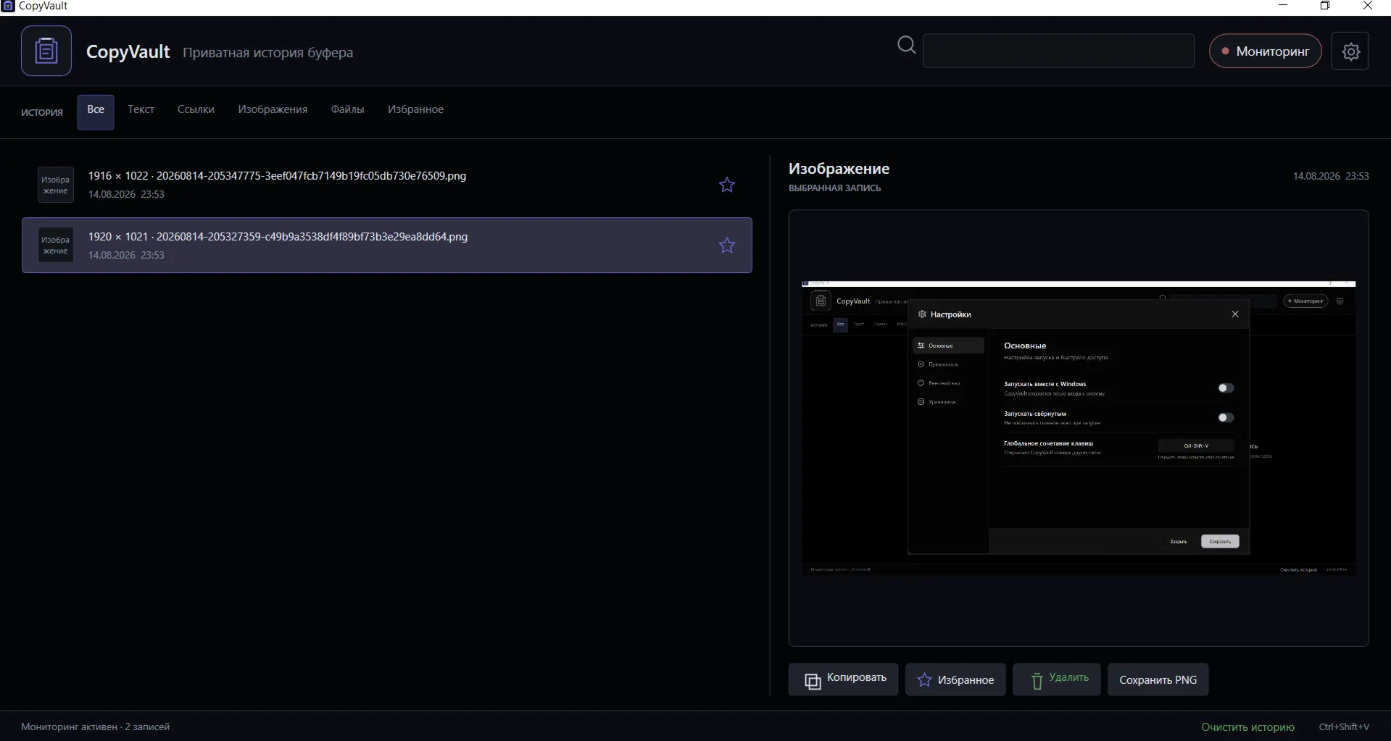
Task: Click the 'Приватная история буфера' subtitle
Action: [267, 53]
